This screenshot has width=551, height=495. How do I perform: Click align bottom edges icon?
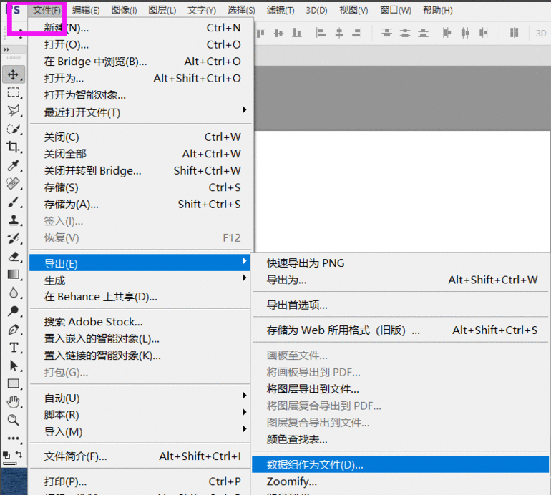point(297,33)
